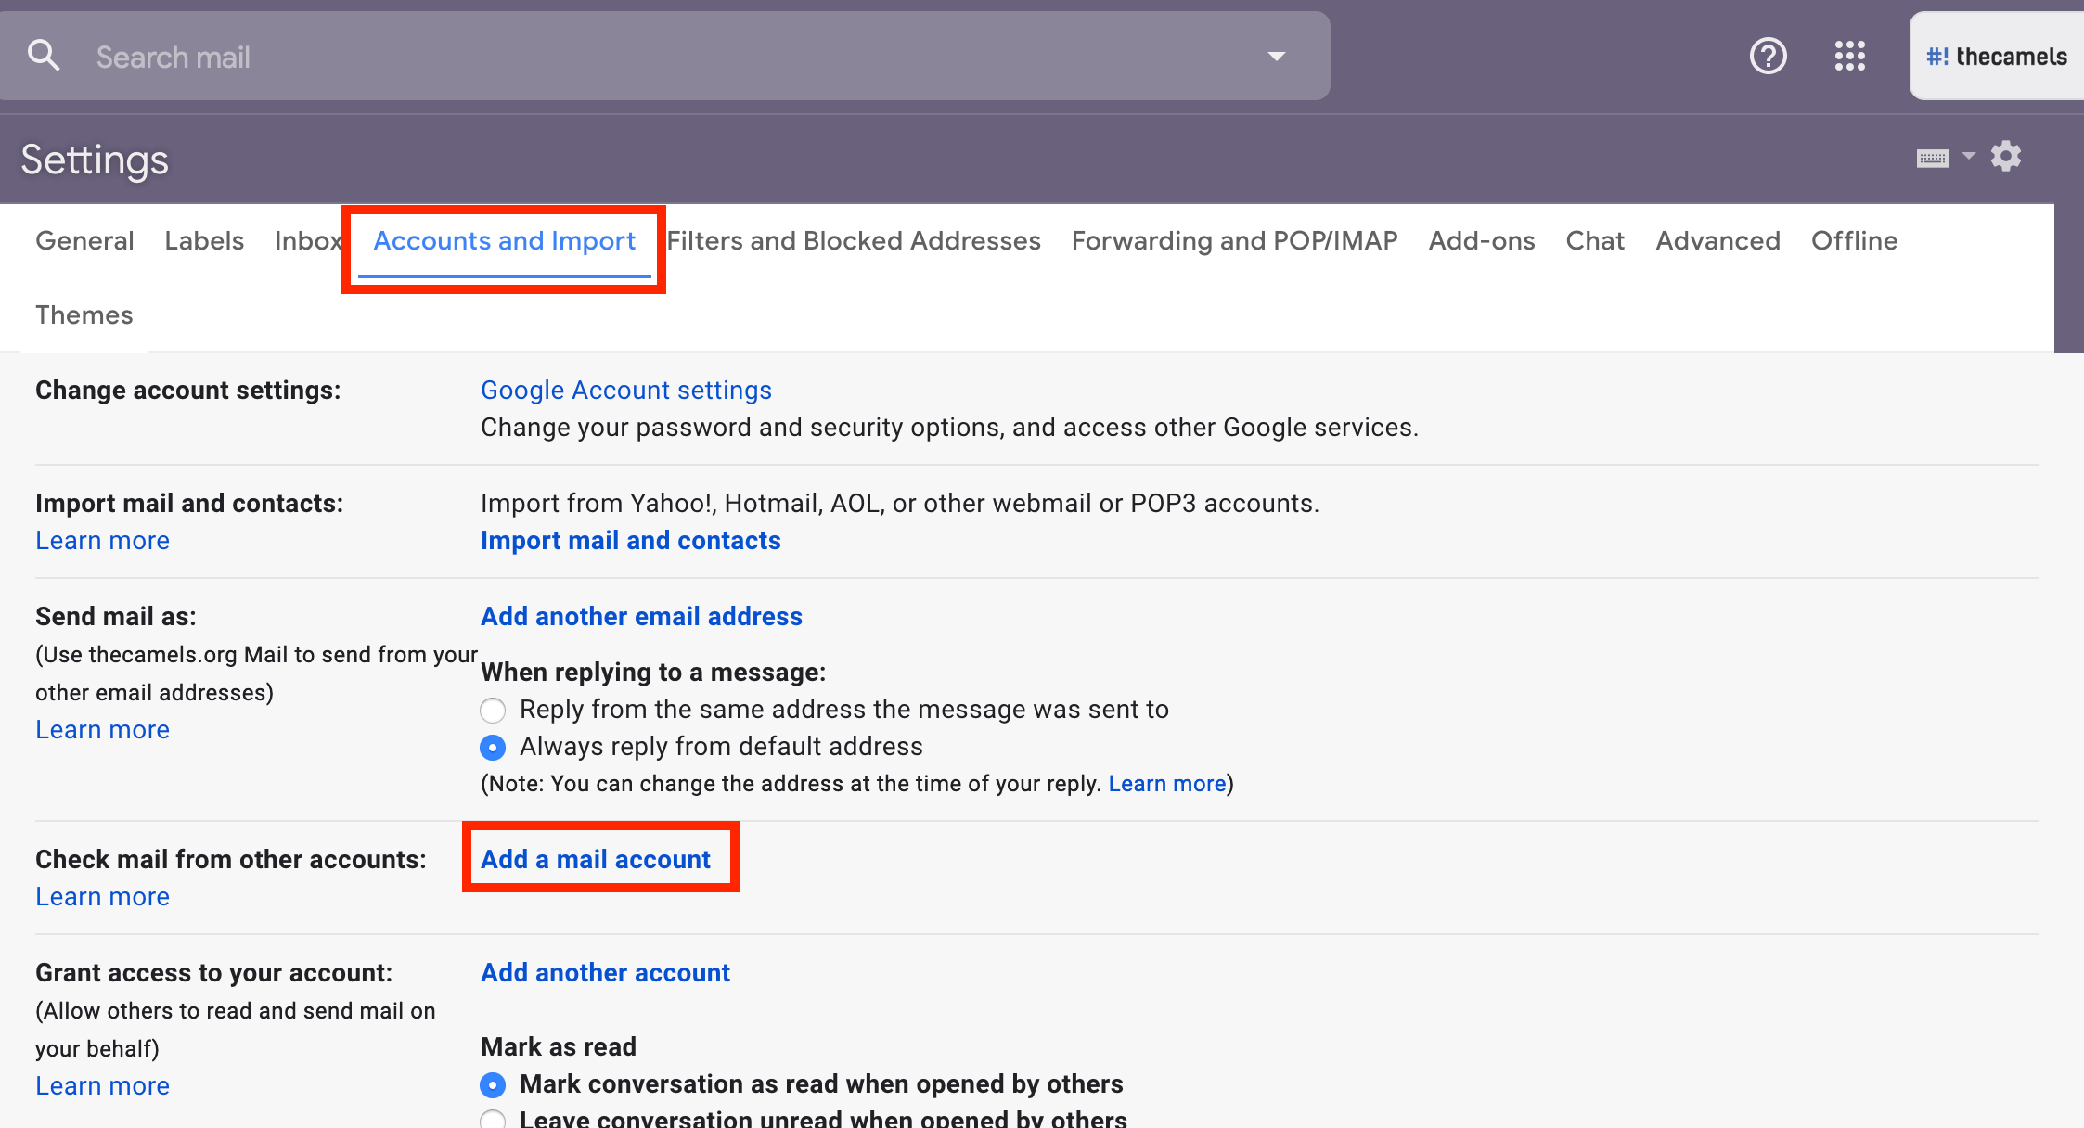Click the Mark as read heading
The width and height of the screenshot is (2084, 1128).
pos(559,1046)
